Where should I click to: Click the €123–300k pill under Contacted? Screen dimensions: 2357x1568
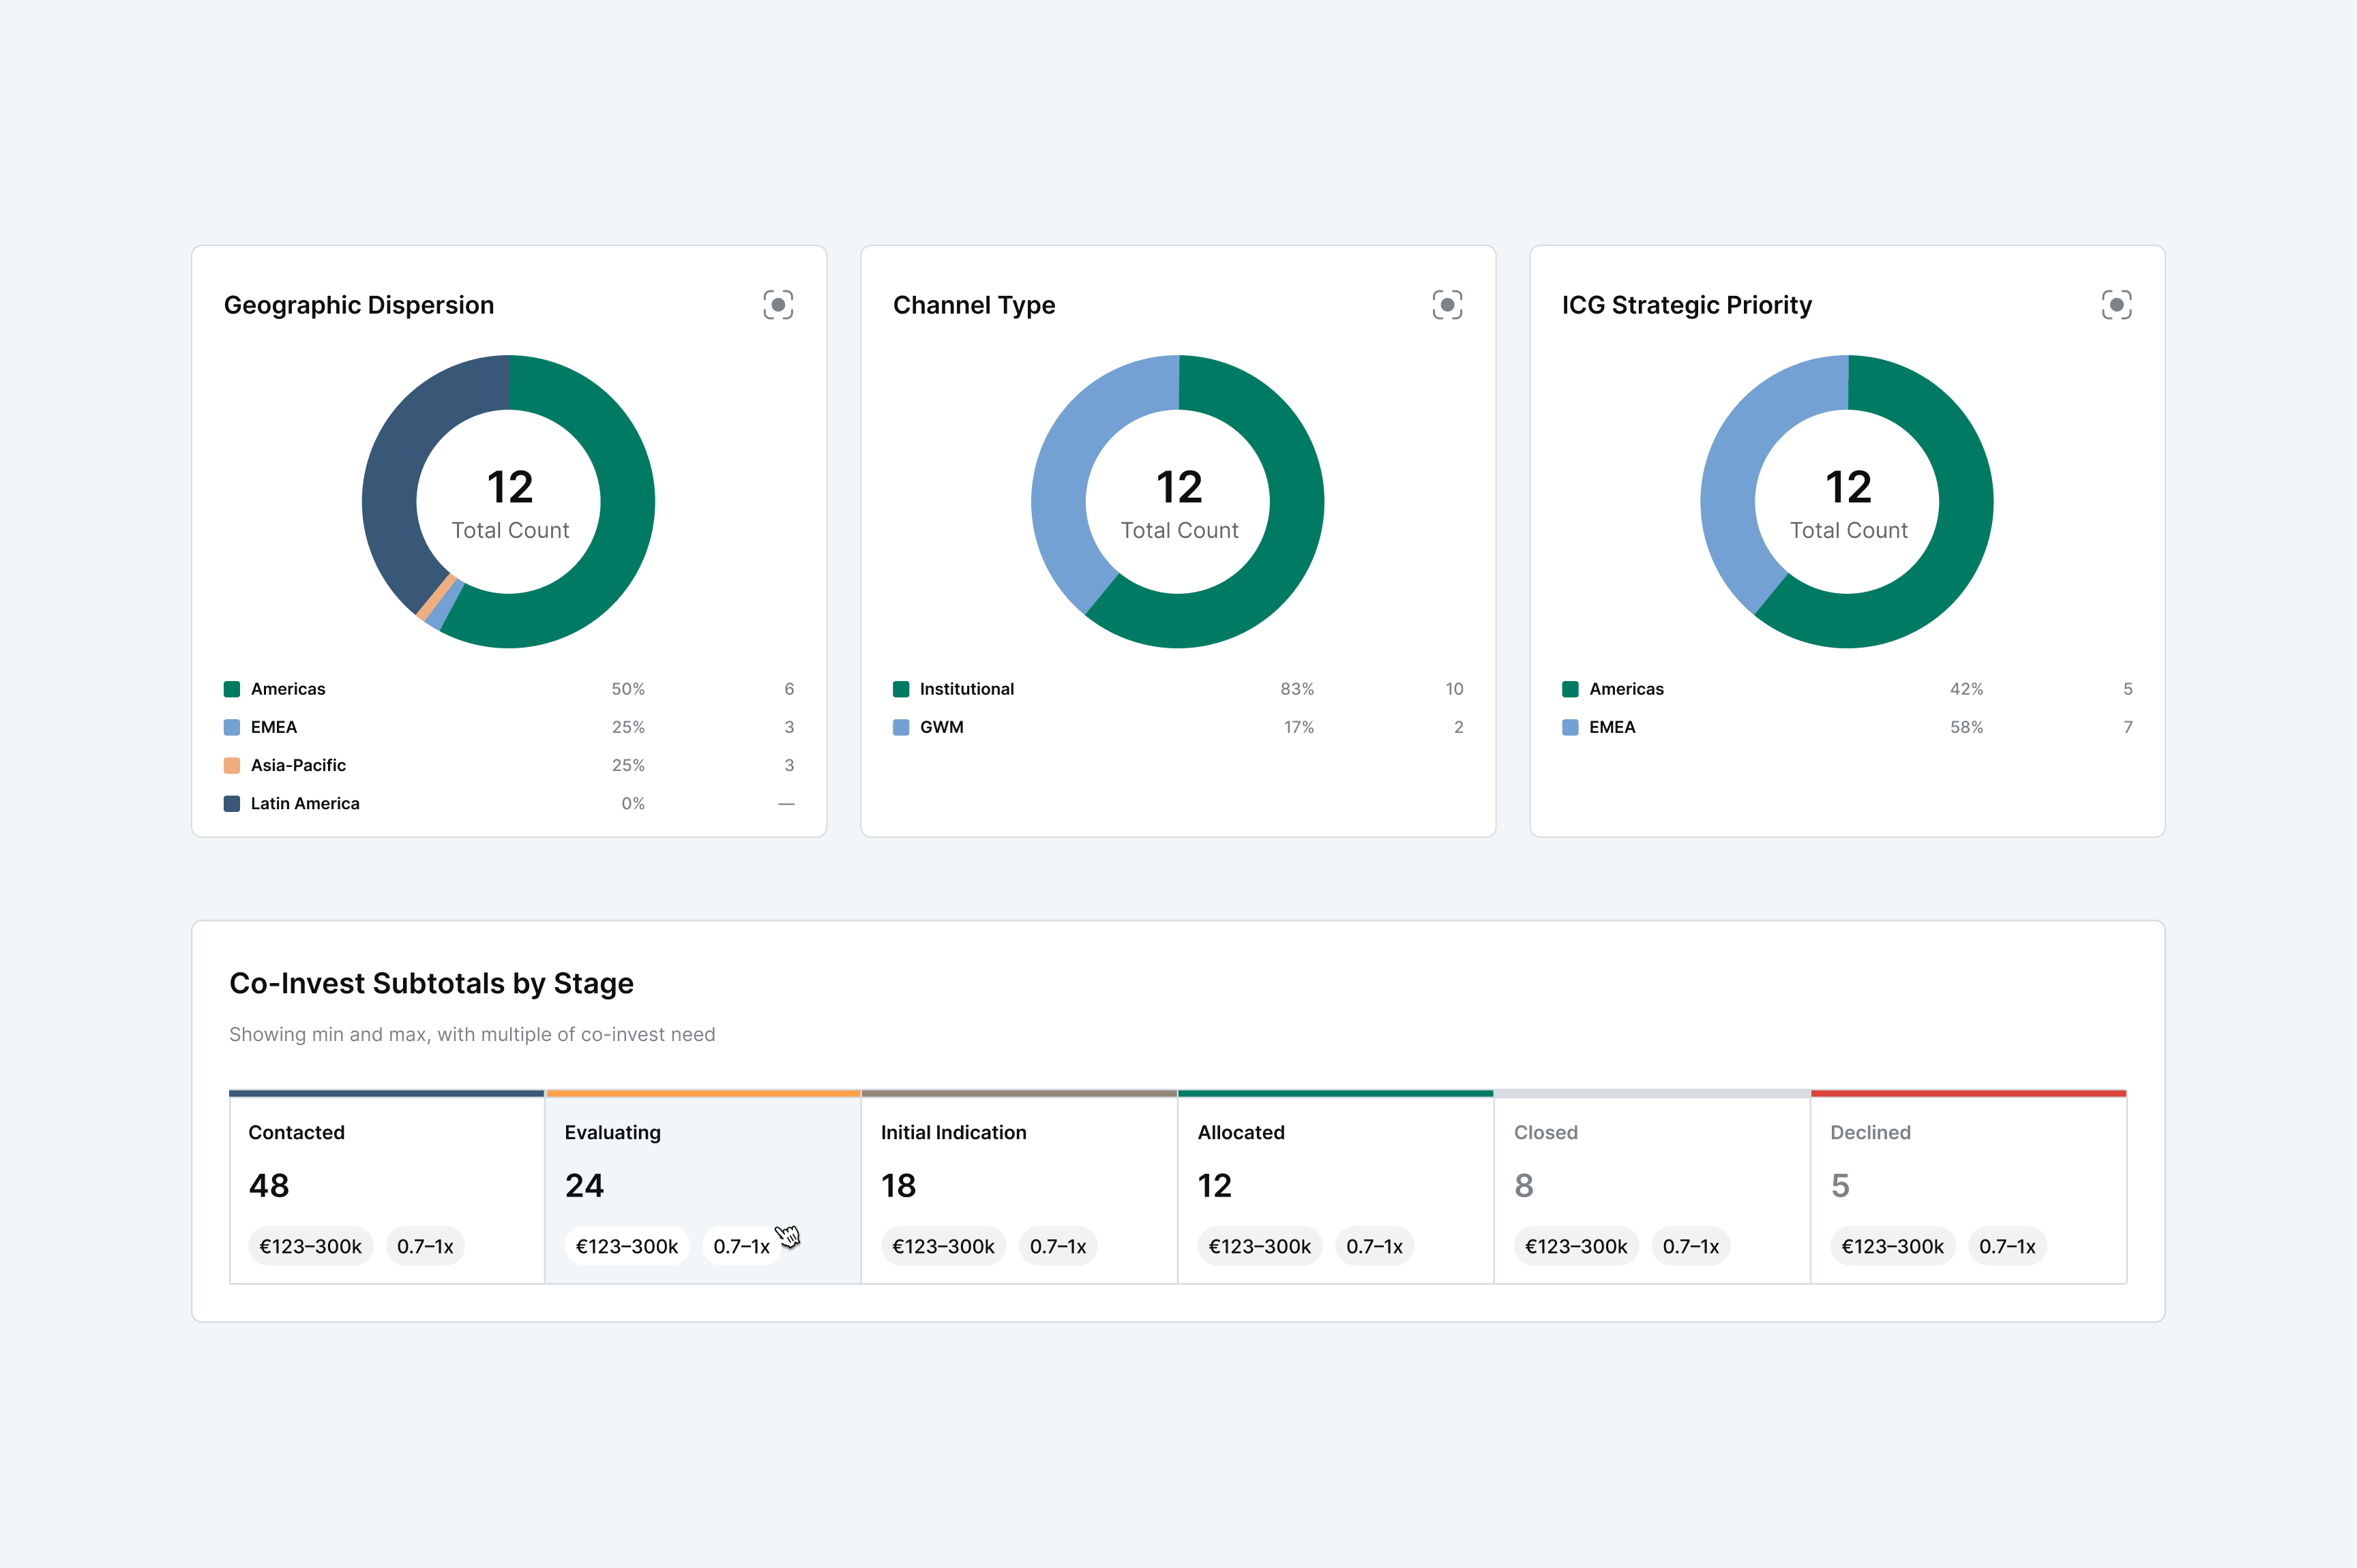coord(311,1246)
